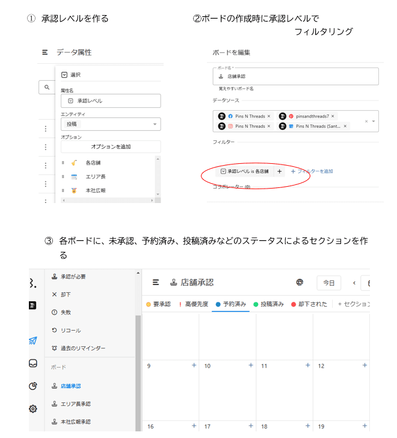Expand the data source dropdown arrow

click(374, 121)
